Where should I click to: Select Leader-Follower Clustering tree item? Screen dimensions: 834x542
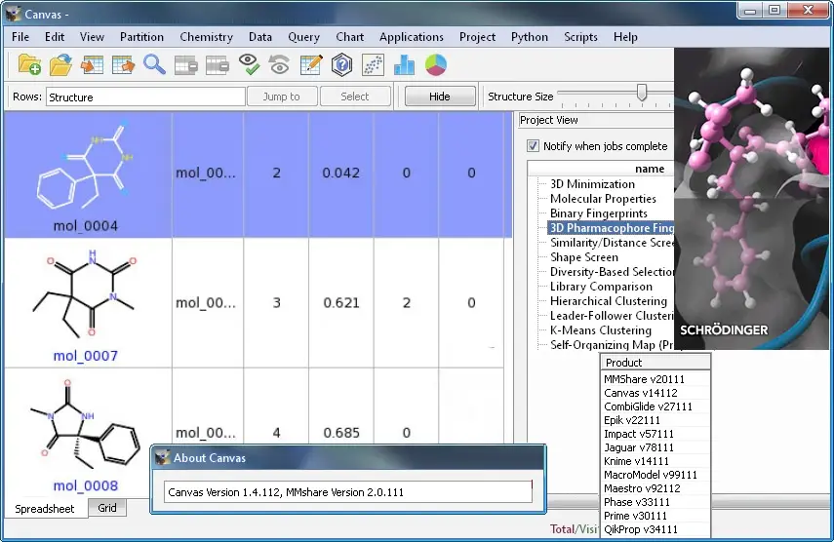click(x=612, y=316)
